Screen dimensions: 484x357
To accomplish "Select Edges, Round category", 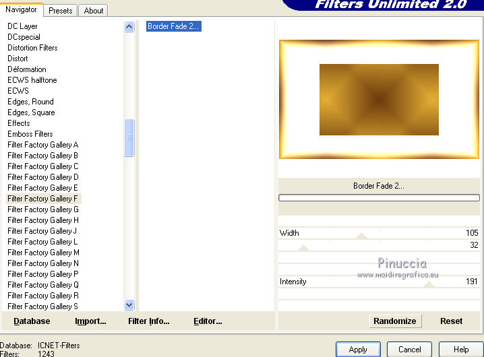I will [x=30, y=102].
